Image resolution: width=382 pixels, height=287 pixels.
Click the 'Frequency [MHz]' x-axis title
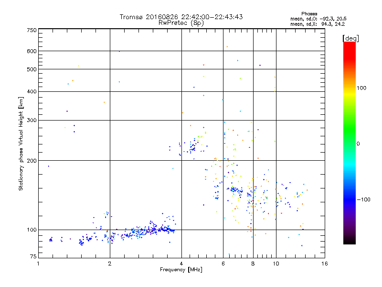coord(181,270)
